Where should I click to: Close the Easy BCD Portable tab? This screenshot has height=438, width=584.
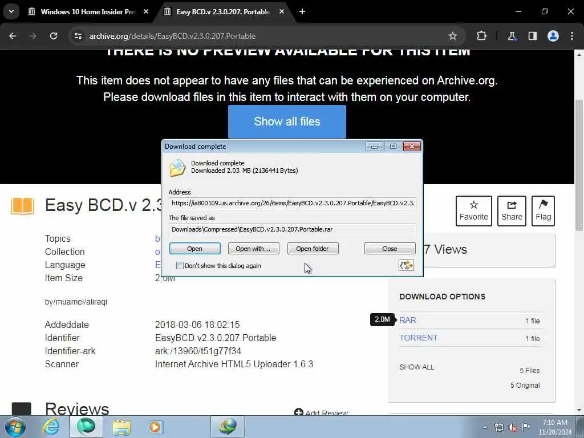[x=282, y=11]
